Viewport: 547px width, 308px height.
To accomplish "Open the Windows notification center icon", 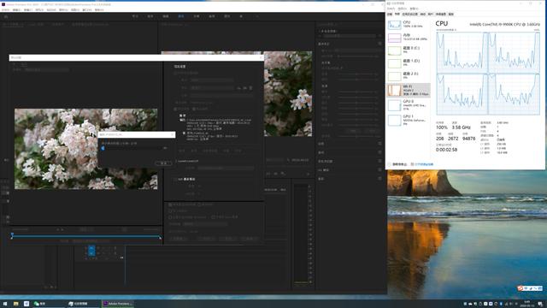I will [x=540, y=305].
